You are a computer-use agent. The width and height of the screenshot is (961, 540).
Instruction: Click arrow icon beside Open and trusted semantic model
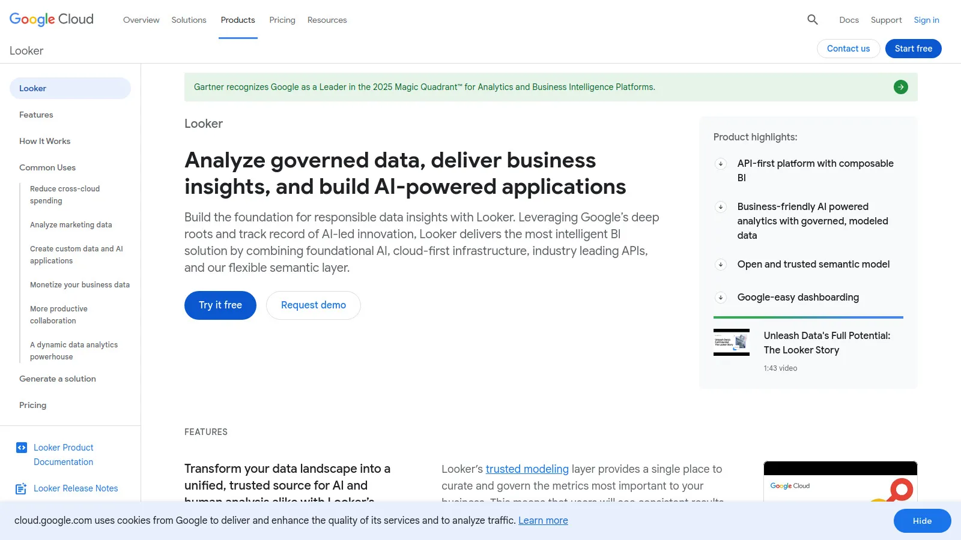[x=721, y=265]
